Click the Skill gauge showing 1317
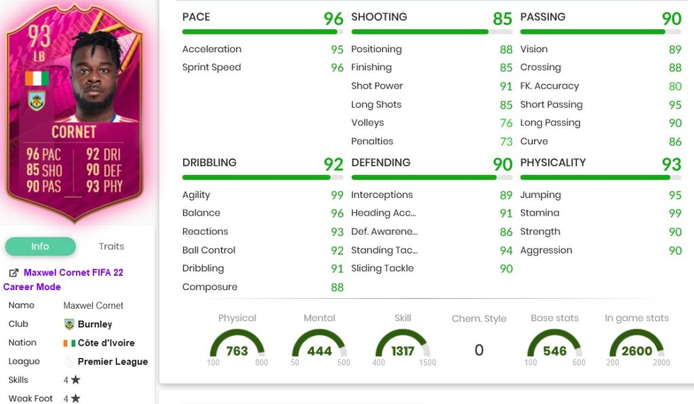 pyautogui.click(x=403, y=349)
